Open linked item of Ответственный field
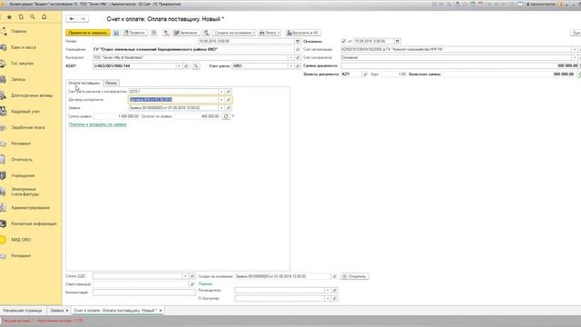The image size is (581, 327). coord(192,284)
